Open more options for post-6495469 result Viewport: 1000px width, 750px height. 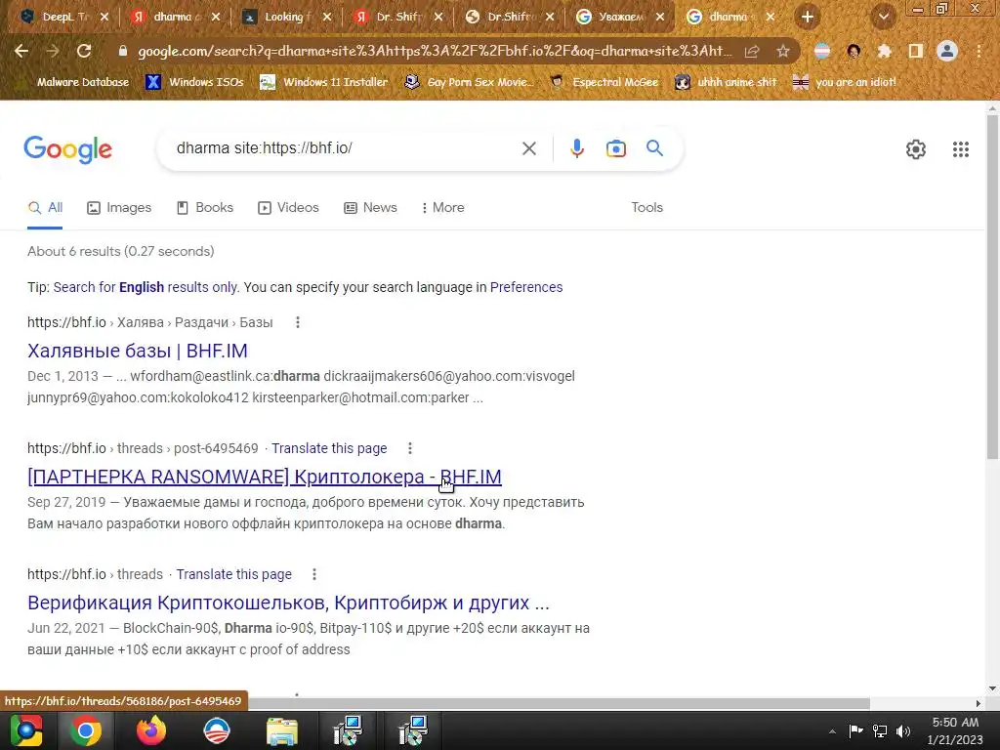(410, 448)
